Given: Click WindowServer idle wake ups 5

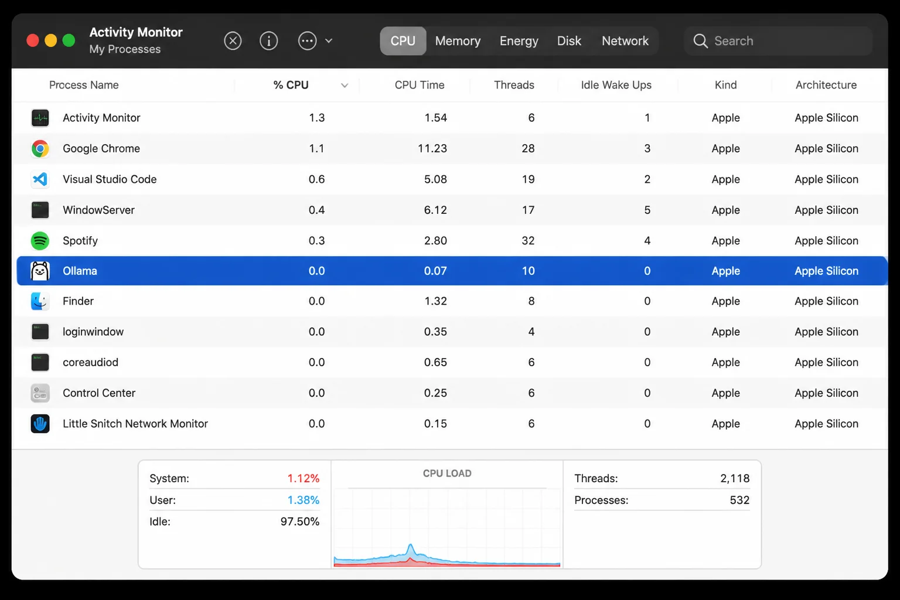Looking at the screenshot, I should click(x=647, y=210).
